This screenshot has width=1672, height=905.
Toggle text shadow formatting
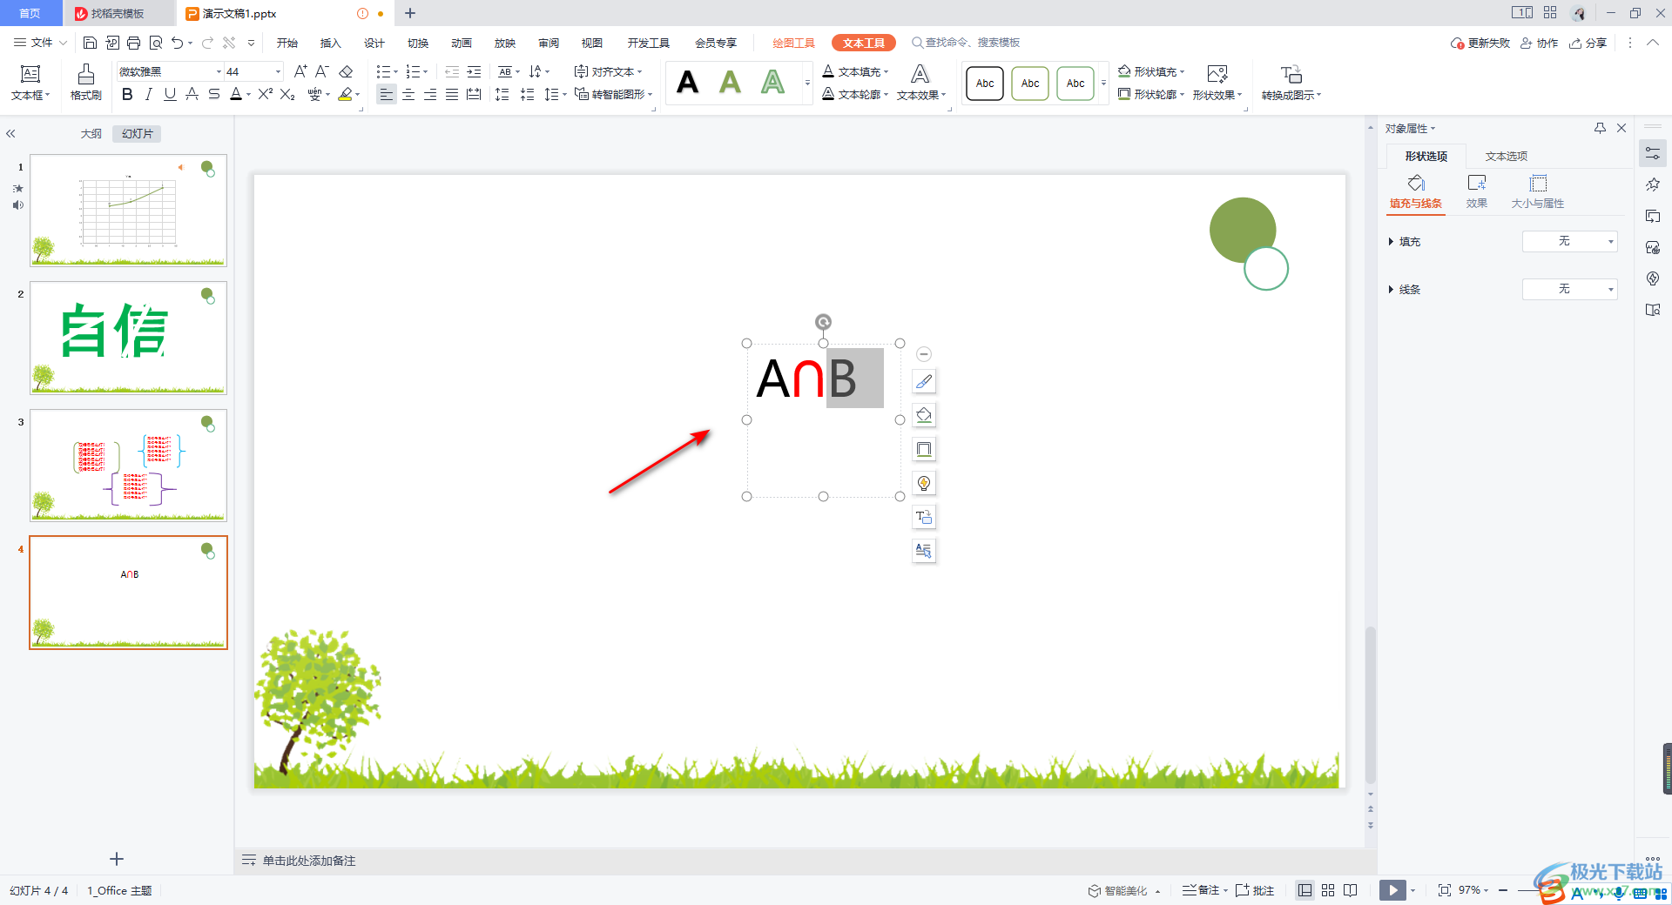192,94
